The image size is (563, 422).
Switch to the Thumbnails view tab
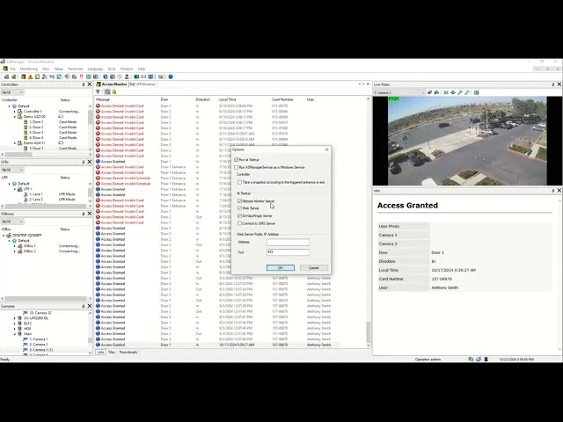pyautogui.click(x=128, y=353)
